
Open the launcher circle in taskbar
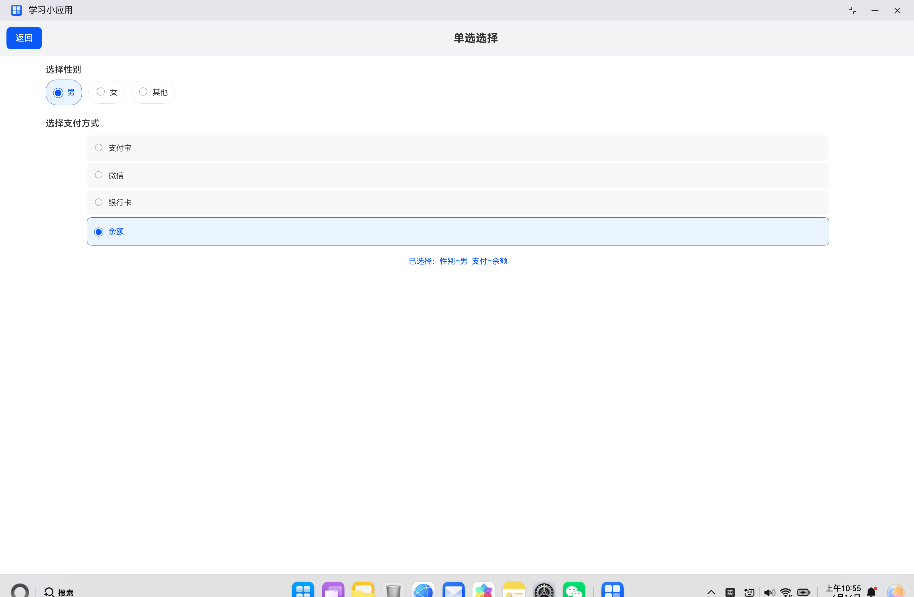(20, 591)
